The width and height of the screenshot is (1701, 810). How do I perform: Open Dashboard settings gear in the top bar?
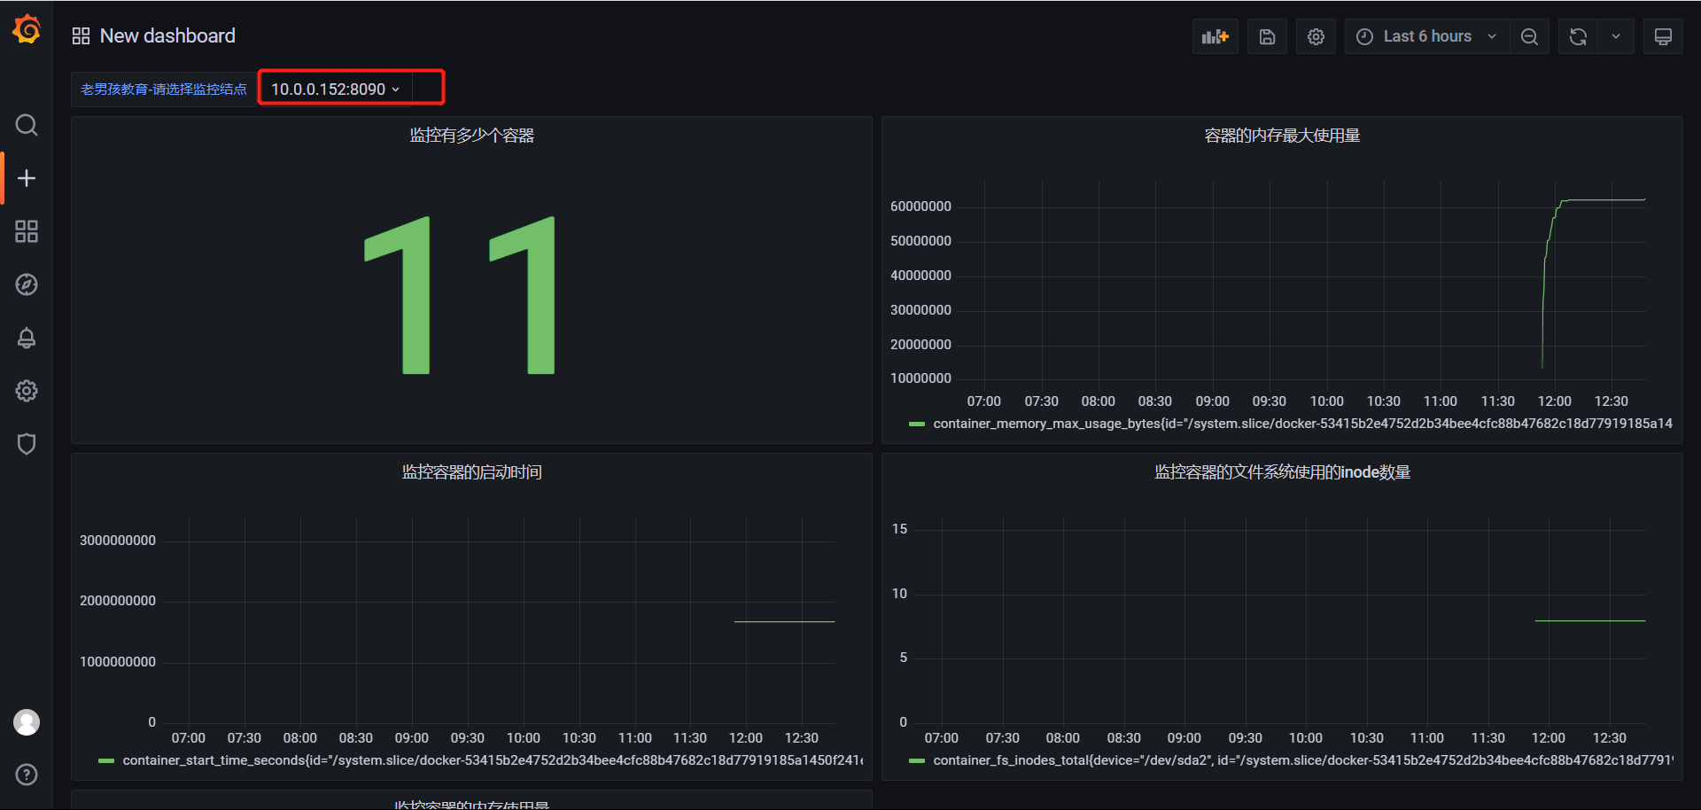1316,36
